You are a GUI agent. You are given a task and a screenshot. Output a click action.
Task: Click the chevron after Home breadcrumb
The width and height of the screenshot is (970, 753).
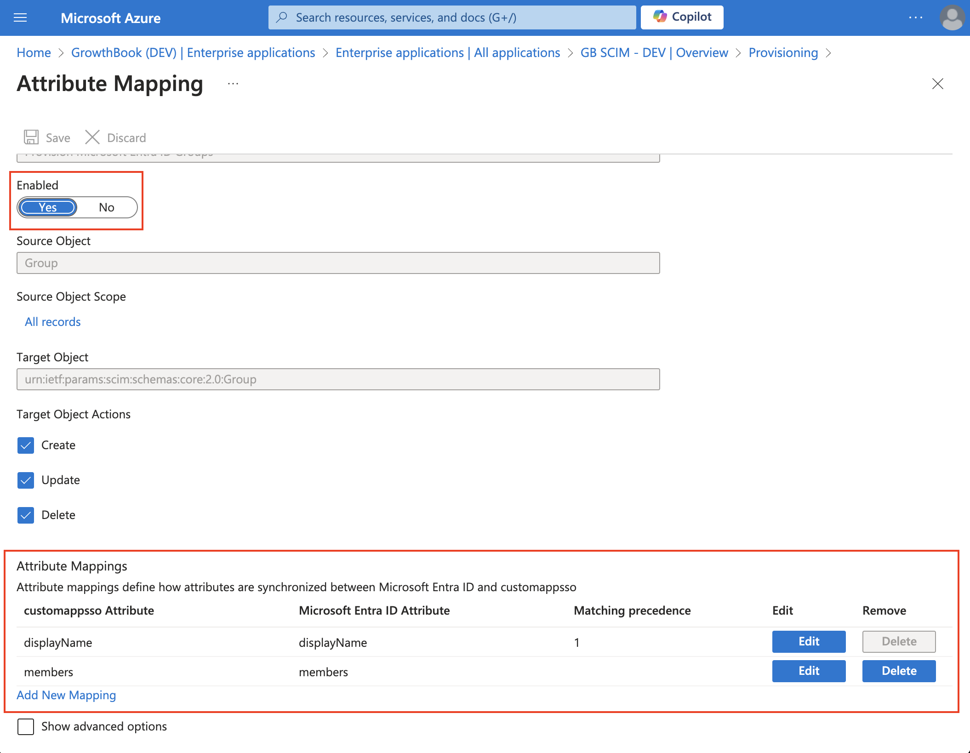[61, 53]
